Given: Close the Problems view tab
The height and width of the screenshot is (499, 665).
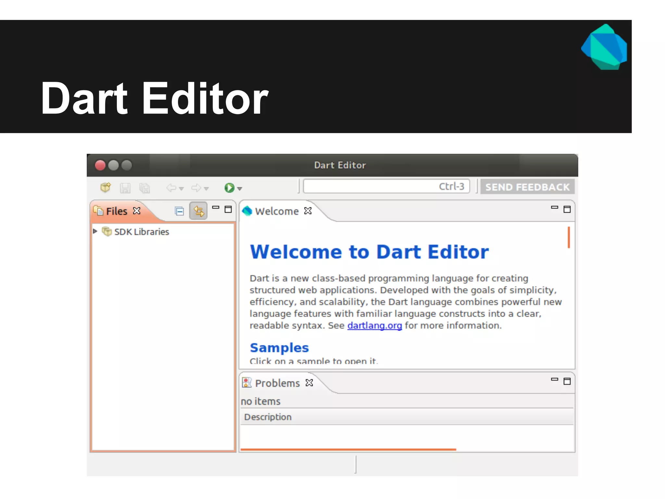Looking at the screenshot, I should [309, 383].
